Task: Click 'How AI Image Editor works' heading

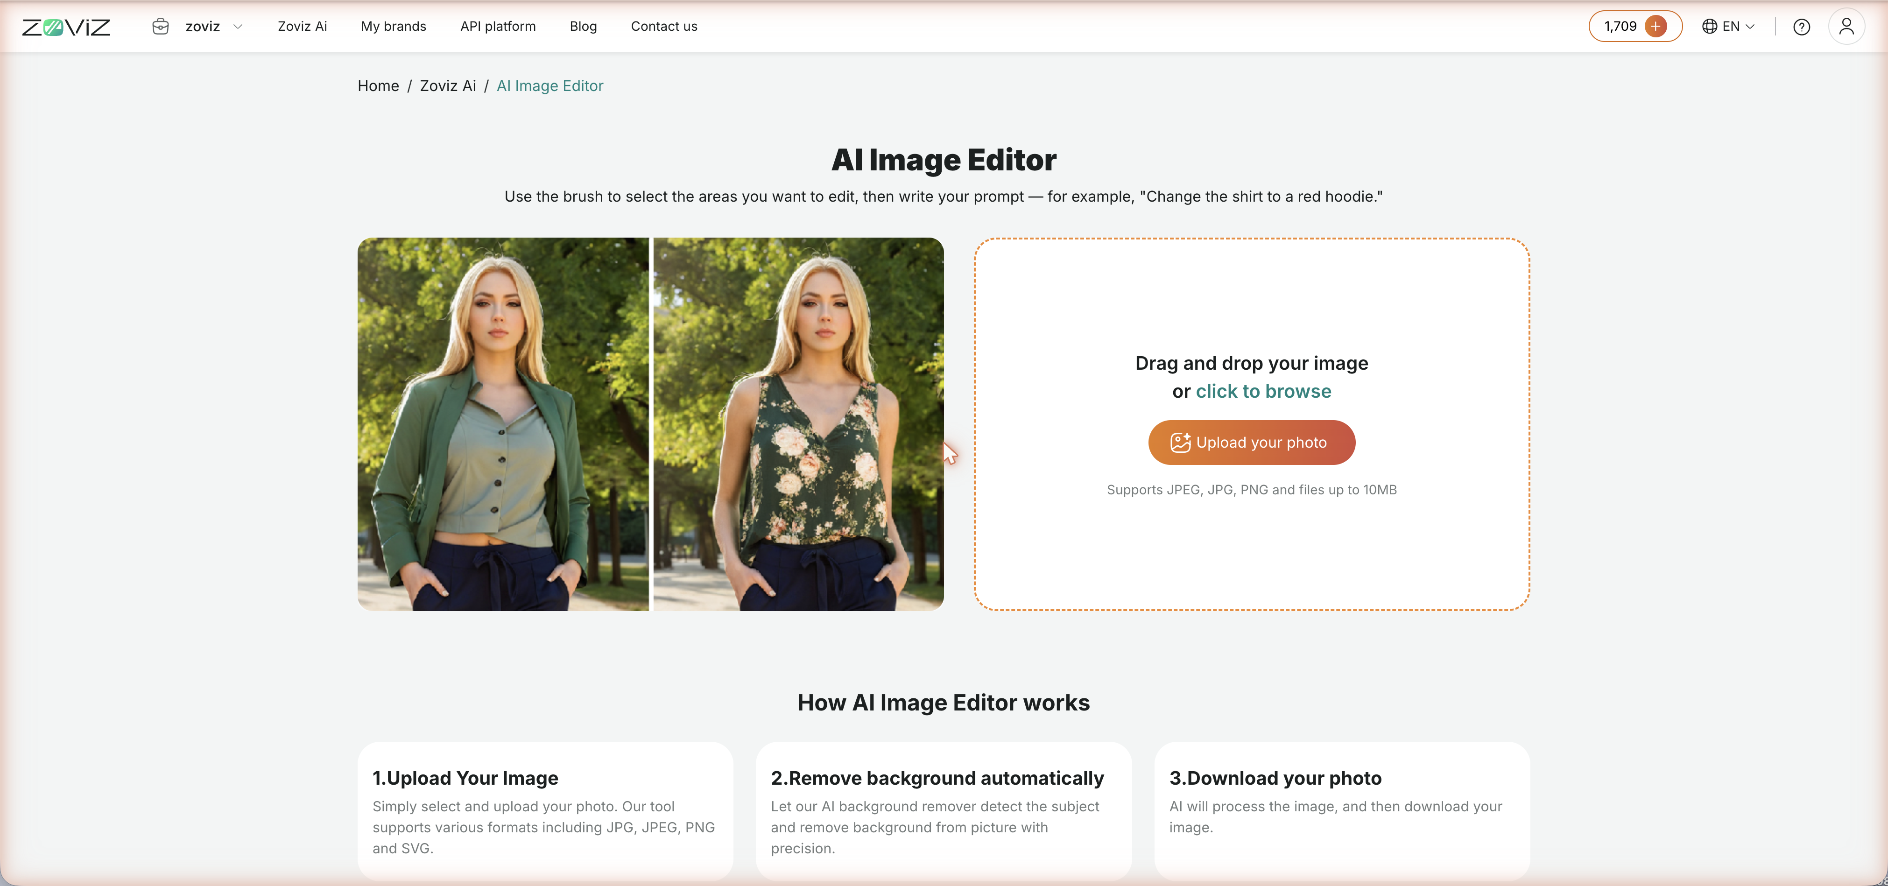Action: coord(943,702)
